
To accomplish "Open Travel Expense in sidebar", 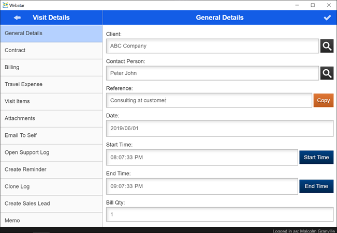I will [51, 85].
